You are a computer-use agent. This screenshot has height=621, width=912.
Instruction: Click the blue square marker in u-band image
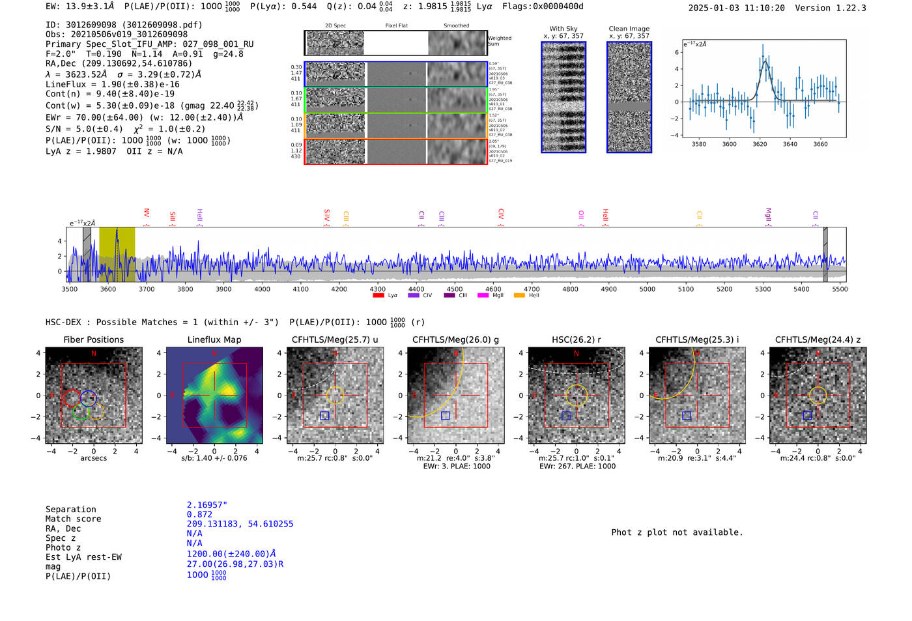[x=324, y=416]
